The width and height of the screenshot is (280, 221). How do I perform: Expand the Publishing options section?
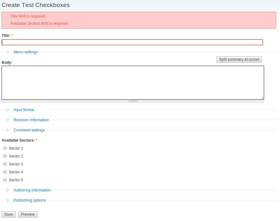(x=30, y=200)
